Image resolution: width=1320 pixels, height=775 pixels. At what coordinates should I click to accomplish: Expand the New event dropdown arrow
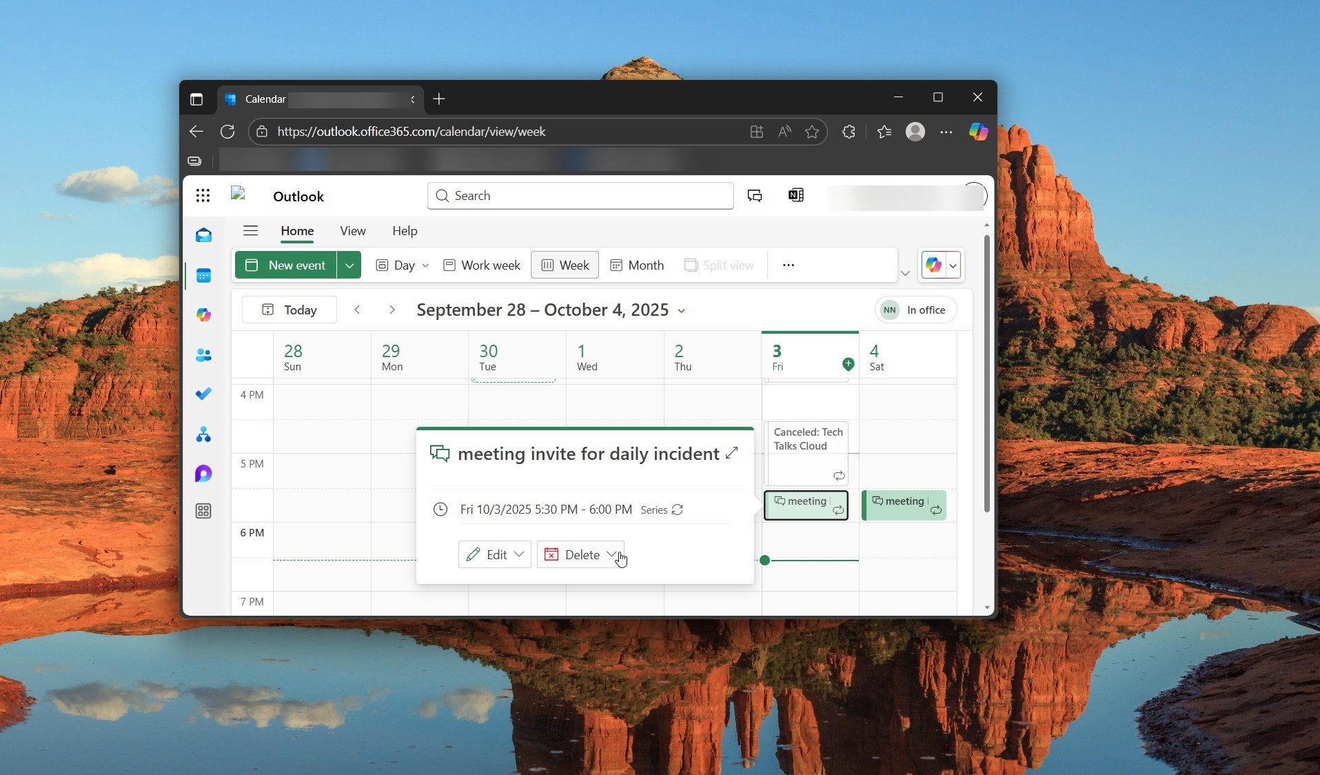pyautogui.click(x=349, y=265)
